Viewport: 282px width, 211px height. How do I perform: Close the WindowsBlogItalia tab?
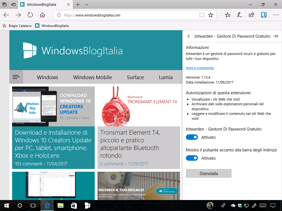[x=69, y=4]
